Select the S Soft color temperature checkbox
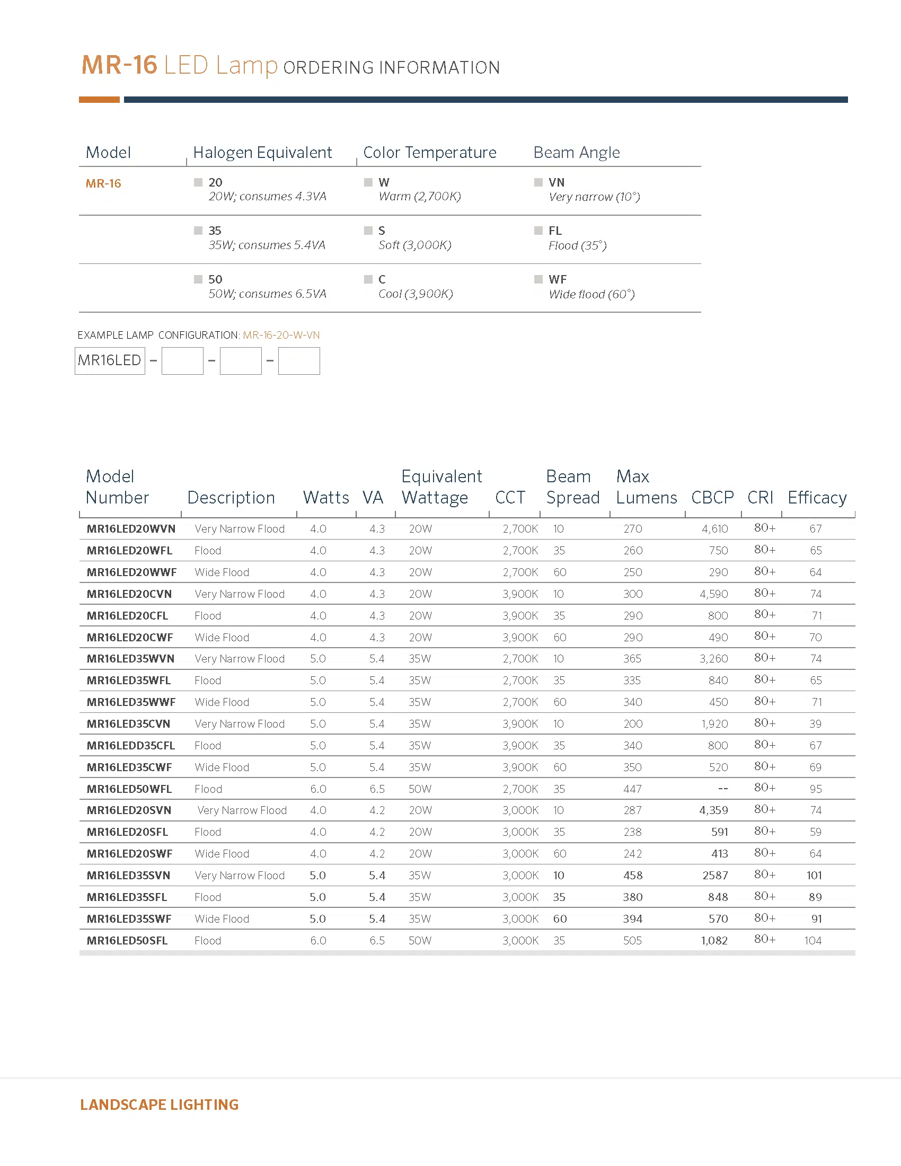Image resolution: width=901 pixels, height=1166 pixels. [x=368, y=231]
